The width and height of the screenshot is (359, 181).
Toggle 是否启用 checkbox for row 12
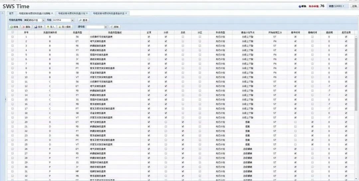[346, 86]
